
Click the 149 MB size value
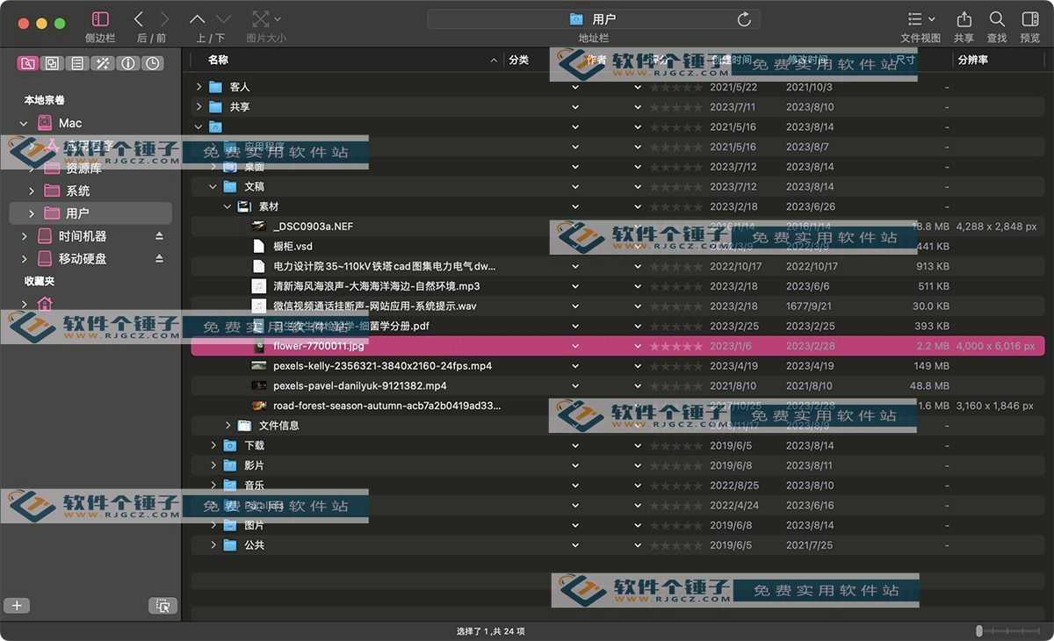[931, 366]
